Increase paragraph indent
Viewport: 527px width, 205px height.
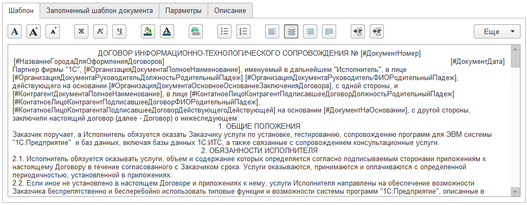(x=358, y=31)
